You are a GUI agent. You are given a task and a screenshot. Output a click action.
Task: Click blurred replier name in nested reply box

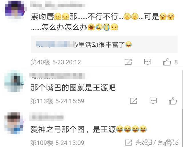pyautogui.click(x=55, y=44)
